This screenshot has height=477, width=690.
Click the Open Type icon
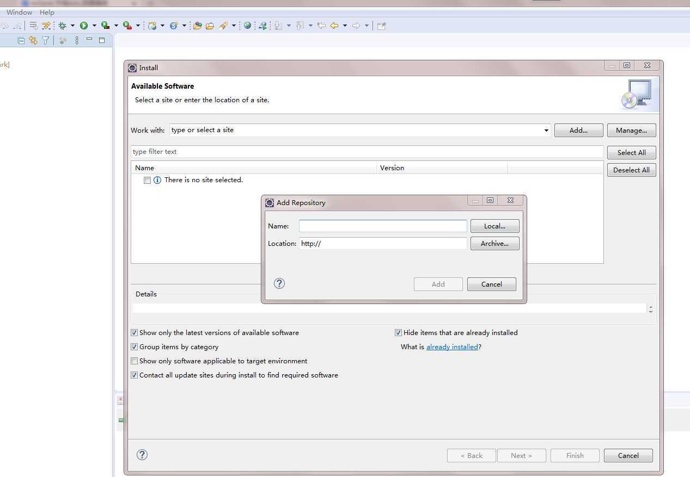pyautogui.click(x=198, y=26)
